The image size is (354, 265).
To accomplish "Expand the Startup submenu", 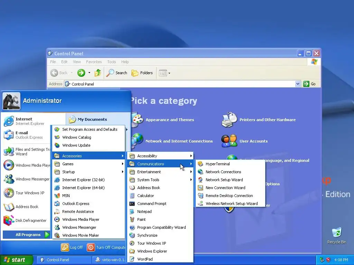I will pyautogui.click(x=89, y=172).
